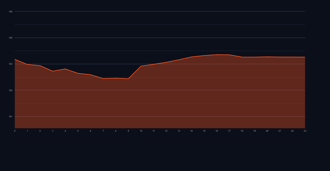The height and width of the screenshot is (171, 330).
Task: Click x-axis tick label 9
Action: point(128,131)
